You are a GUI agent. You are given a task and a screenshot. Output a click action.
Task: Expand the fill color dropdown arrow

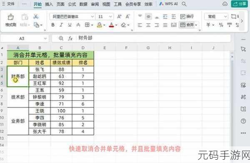point(104,25)
